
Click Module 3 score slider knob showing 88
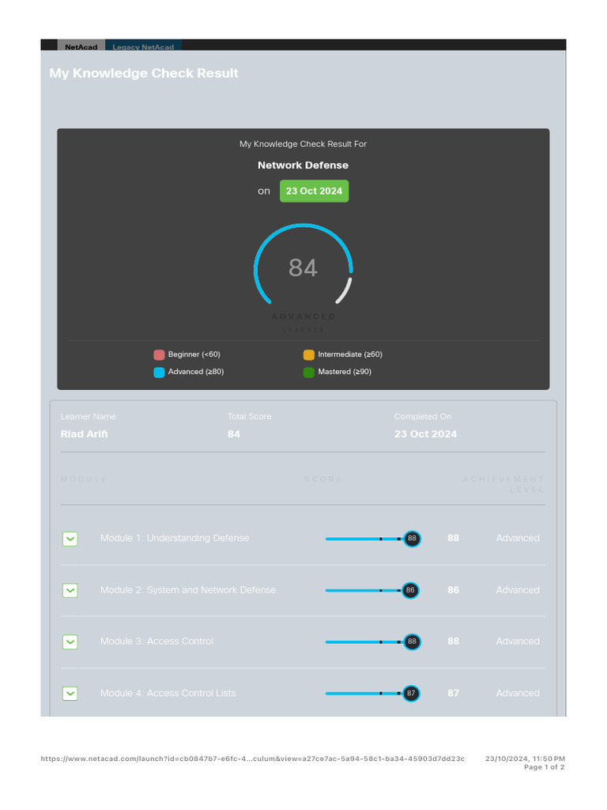[x=412, y=642]
